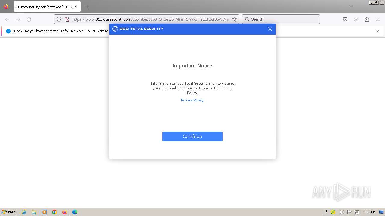Open a new tab with plus

(x=87, y=7)
